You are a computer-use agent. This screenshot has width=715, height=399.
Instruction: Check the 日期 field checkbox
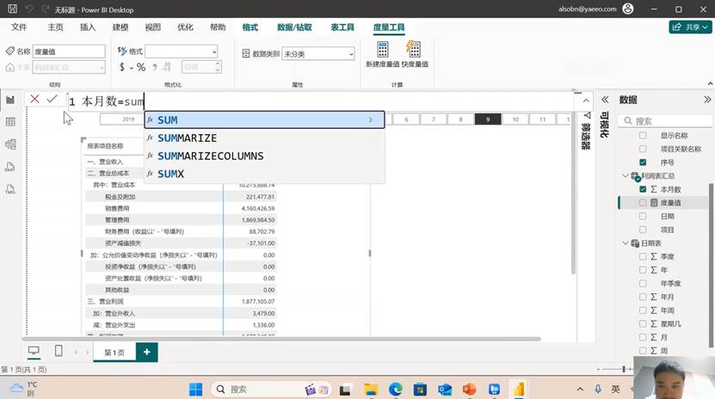coord(643,217)
